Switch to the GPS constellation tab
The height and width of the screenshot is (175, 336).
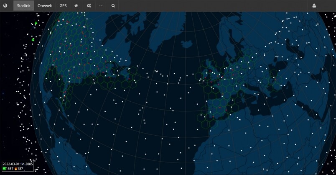click(x=63, y=5)
